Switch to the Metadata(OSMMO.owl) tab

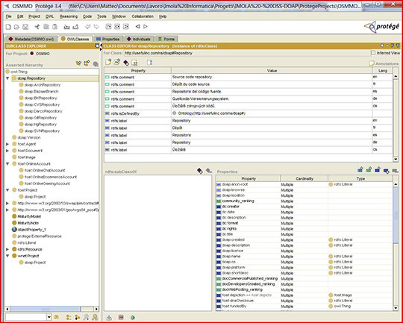click(31, 39)
